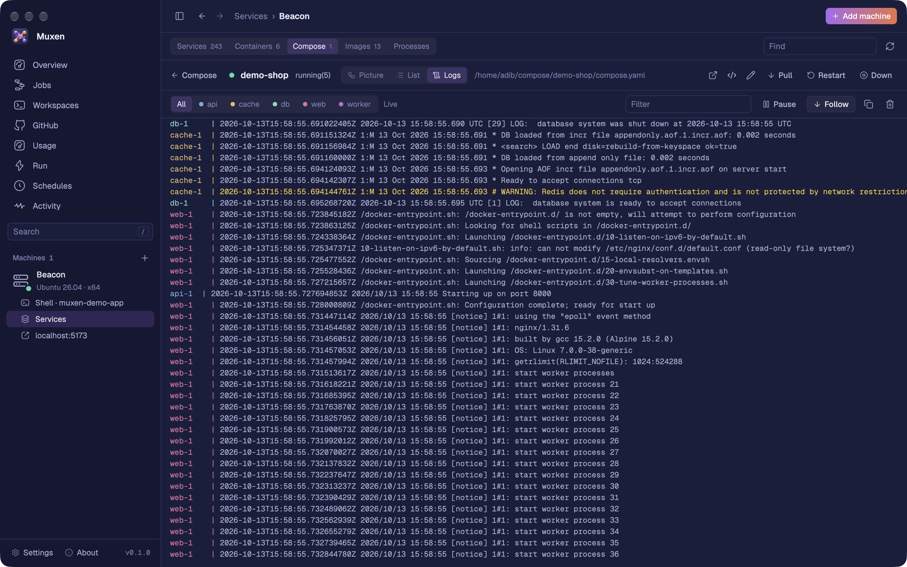The image size is (907, 567).
Task: Click the log Filter input field
Action: 688,104
